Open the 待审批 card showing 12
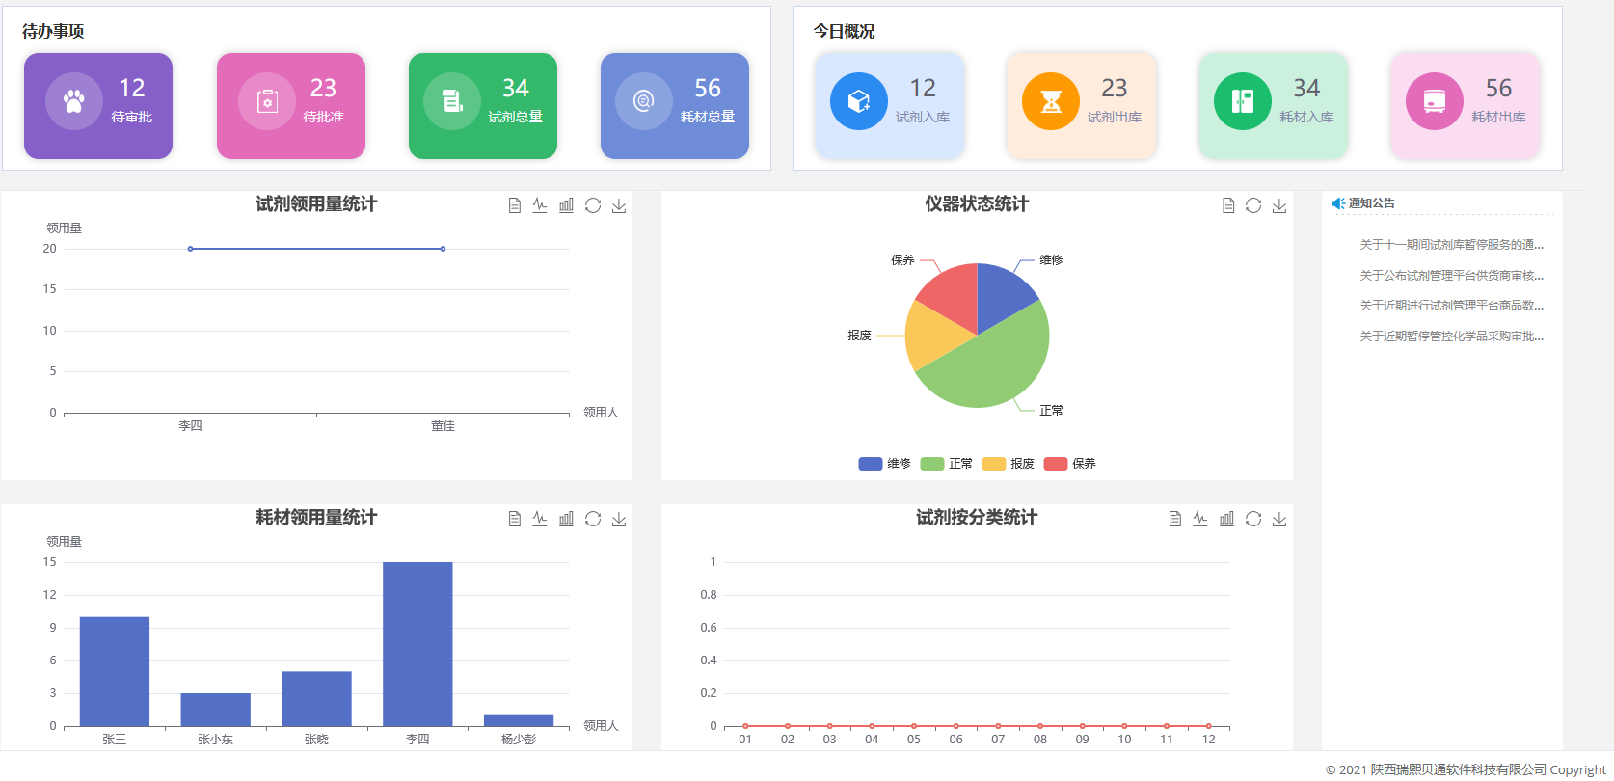This screenshot has width=1614, height=781. coord(98,106)
